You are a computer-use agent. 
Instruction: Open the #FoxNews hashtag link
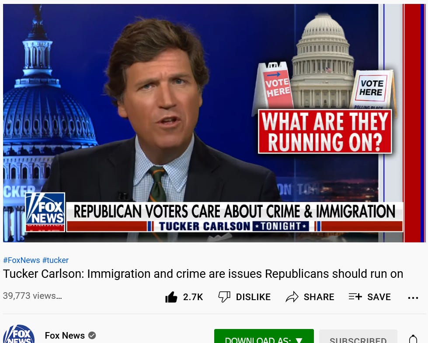[21, 260]
